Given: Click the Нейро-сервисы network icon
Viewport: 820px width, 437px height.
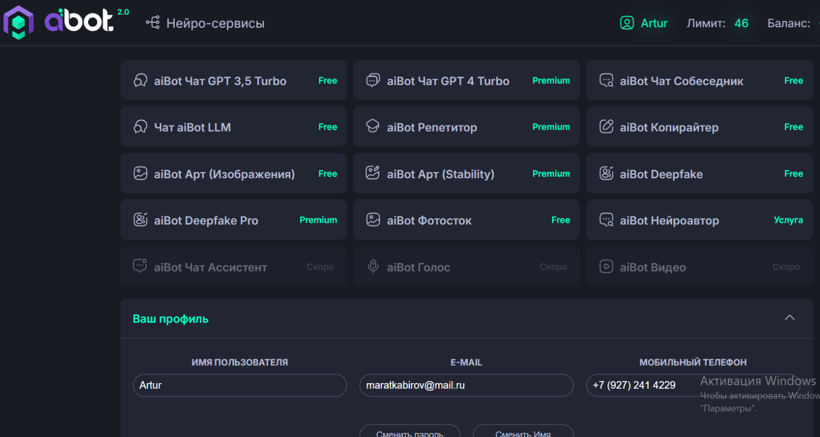Looking at the screenshot, I should pos(153,23).
